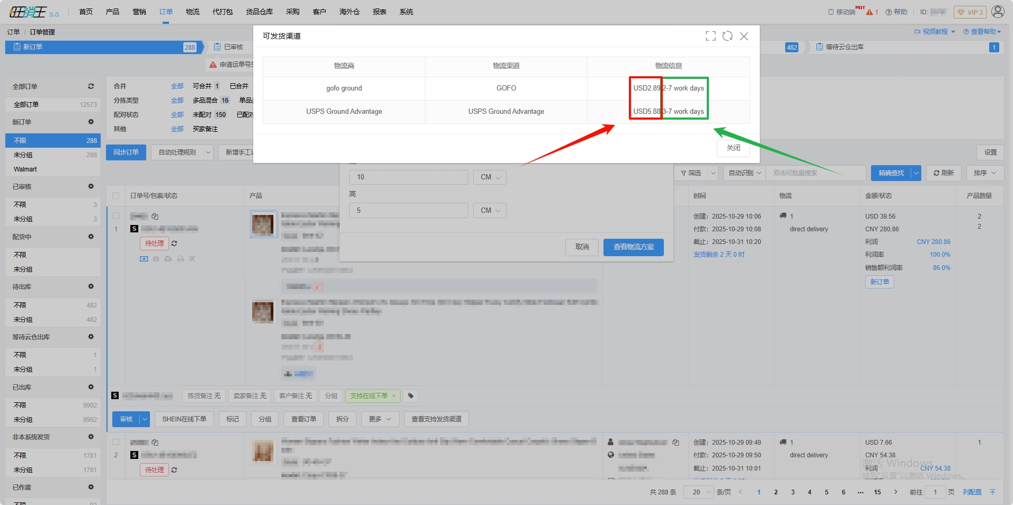Open the 物流 menu in the top navigation

[x=192, y=12]
